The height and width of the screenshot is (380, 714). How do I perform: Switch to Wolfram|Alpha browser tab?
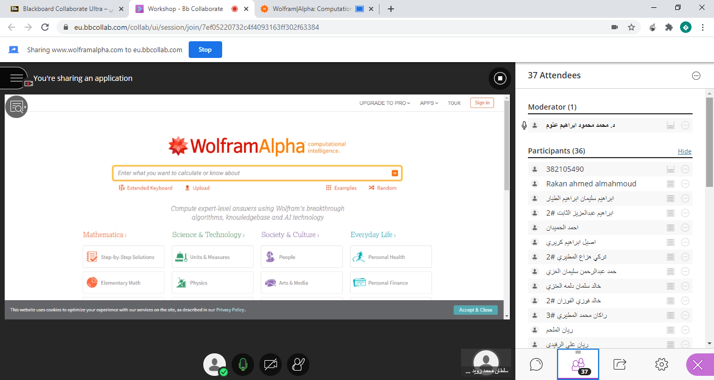[x=316, y=9]
